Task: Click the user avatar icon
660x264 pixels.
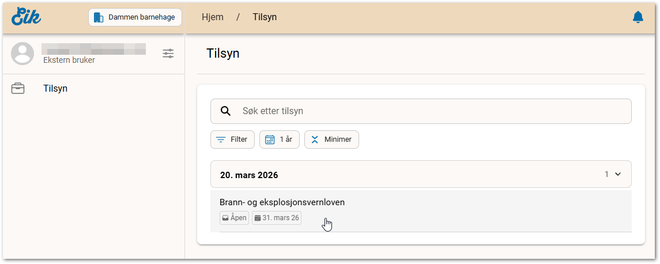Action: [x=23, y=54]
